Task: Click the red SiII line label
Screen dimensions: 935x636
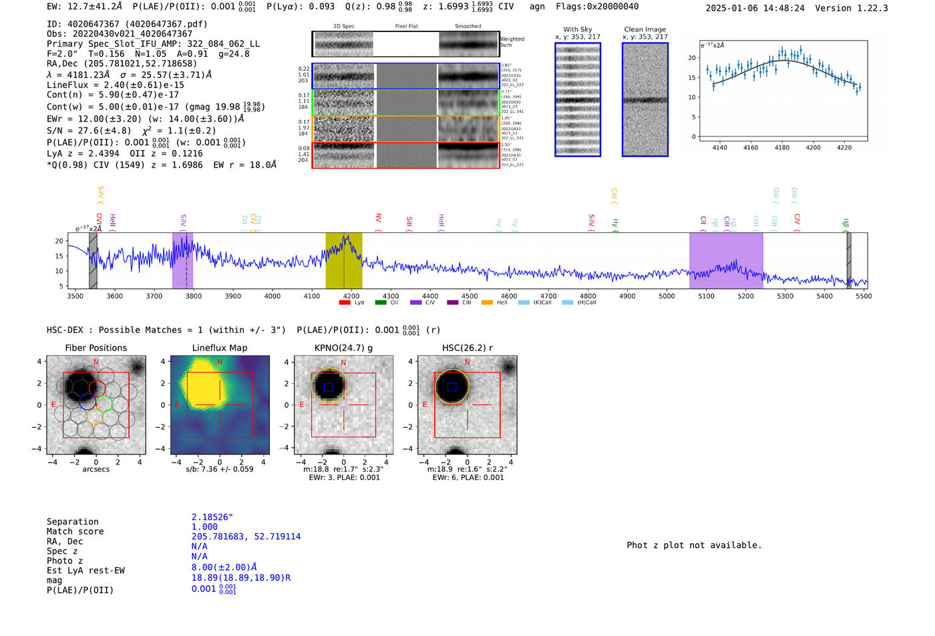Action: 409,223
